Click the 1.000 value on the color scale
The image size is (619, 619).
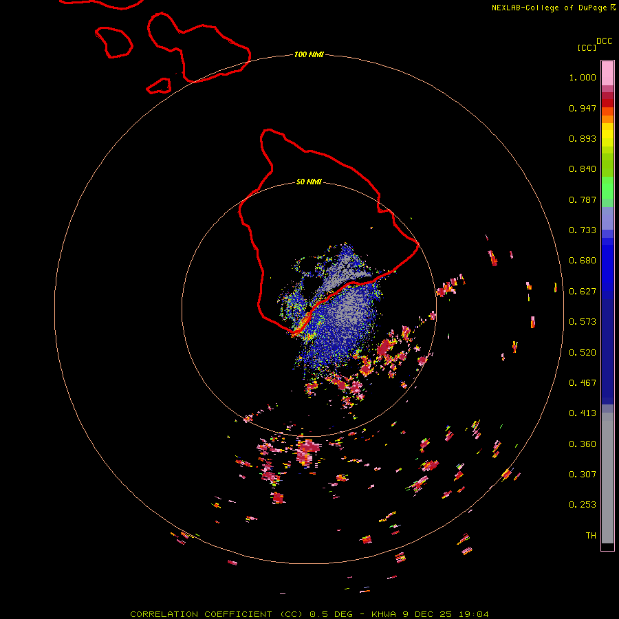[x=583, y=77]
